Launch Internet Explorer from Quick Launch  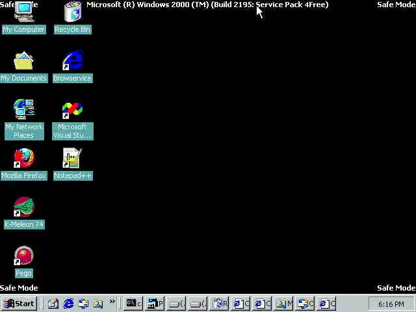68,304
